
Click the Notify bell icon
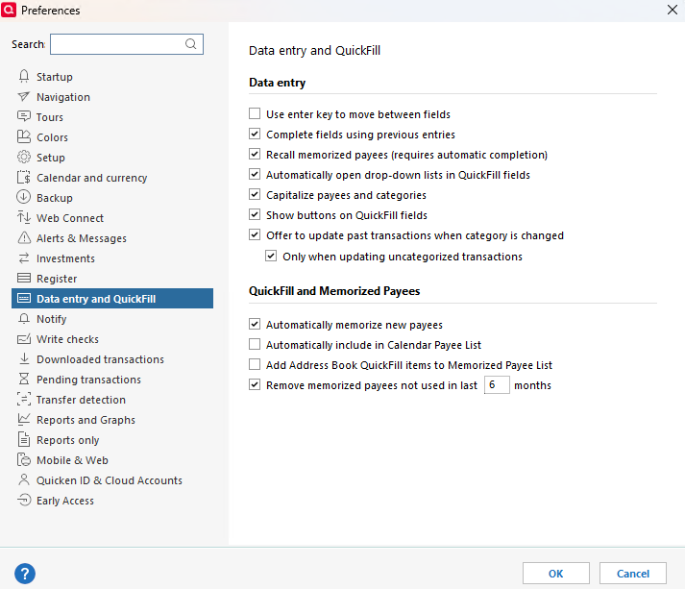click(24, 319)
